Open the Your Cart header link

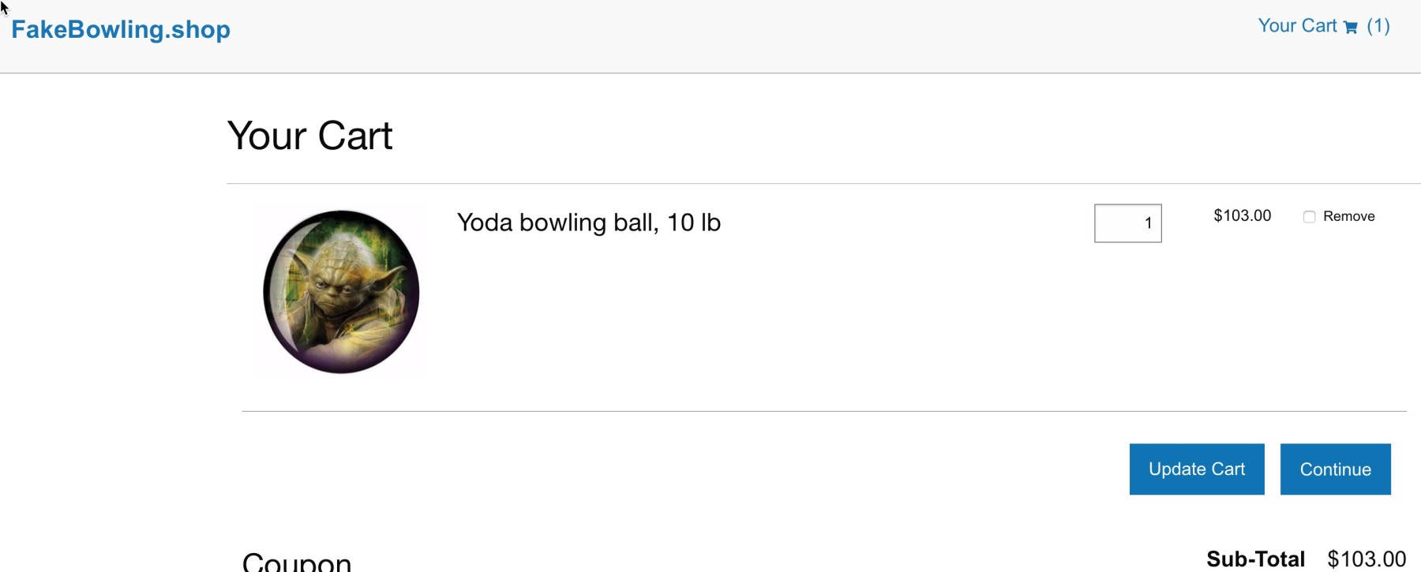tap(1297, 26)
